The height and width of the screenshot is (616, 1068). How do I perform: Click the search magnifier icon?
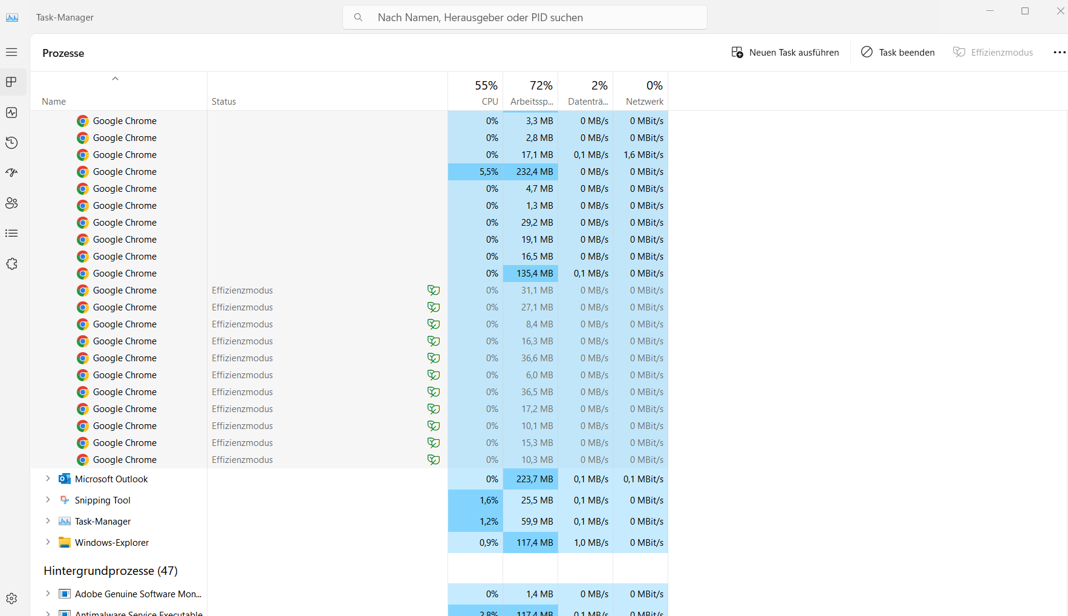[x=359, y=18]
